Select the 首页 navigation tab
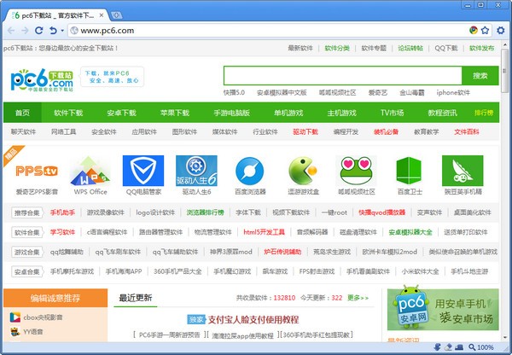Viewport: 512px width, 355px height. 22,113
